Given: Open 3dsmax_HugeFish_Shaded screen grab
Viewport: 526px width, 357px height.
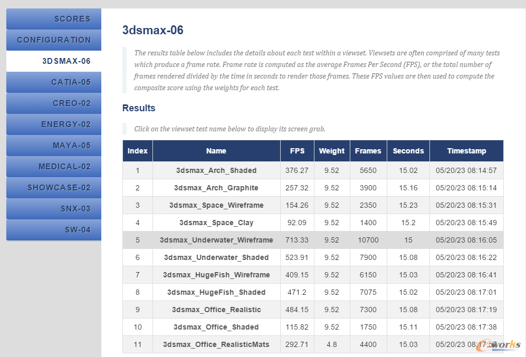Looking at the screenshot, I should (216, 292).
